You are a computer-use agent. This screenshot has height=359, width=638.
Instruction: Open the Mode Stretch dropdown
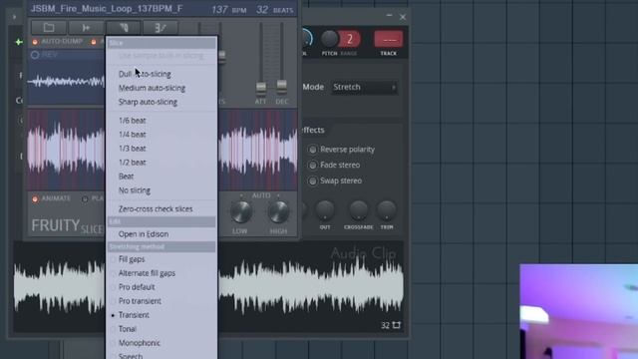pos(364,87)
